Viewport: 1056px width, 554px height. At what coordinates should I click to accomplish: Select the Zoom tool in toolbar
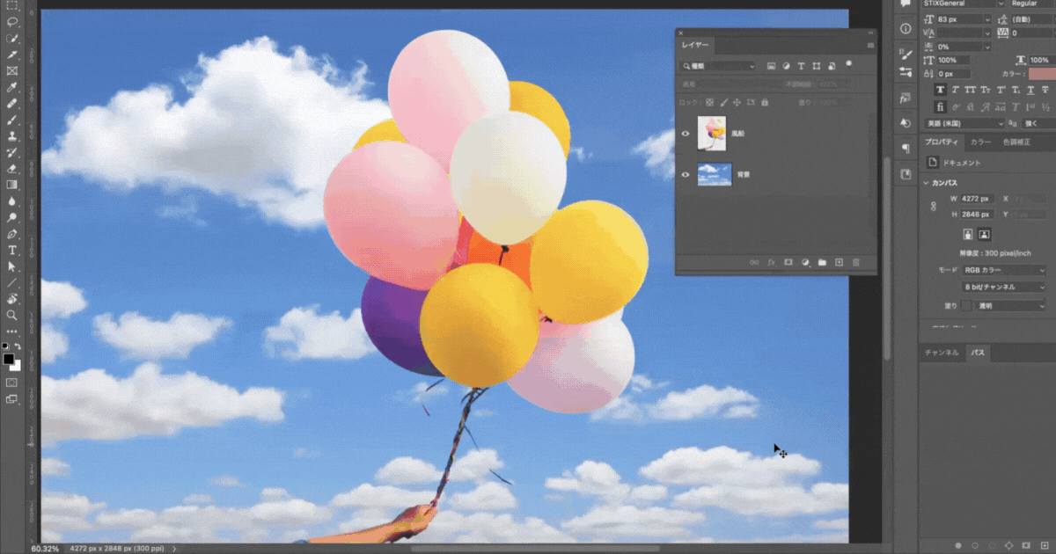click(x=12, y=315)
